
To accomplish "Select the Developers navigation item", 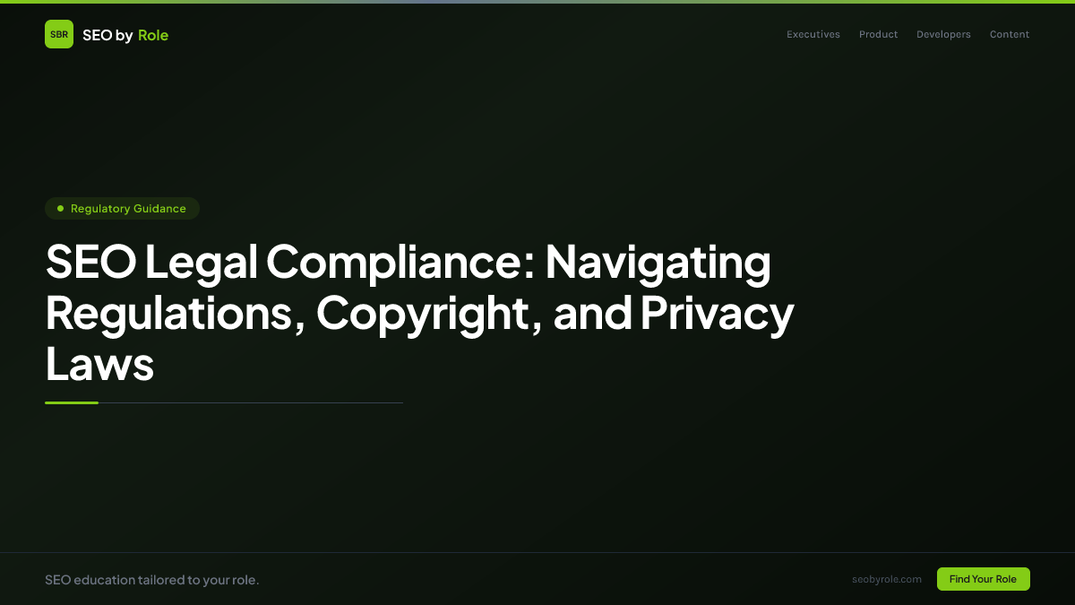I will (x=943, y=34).
